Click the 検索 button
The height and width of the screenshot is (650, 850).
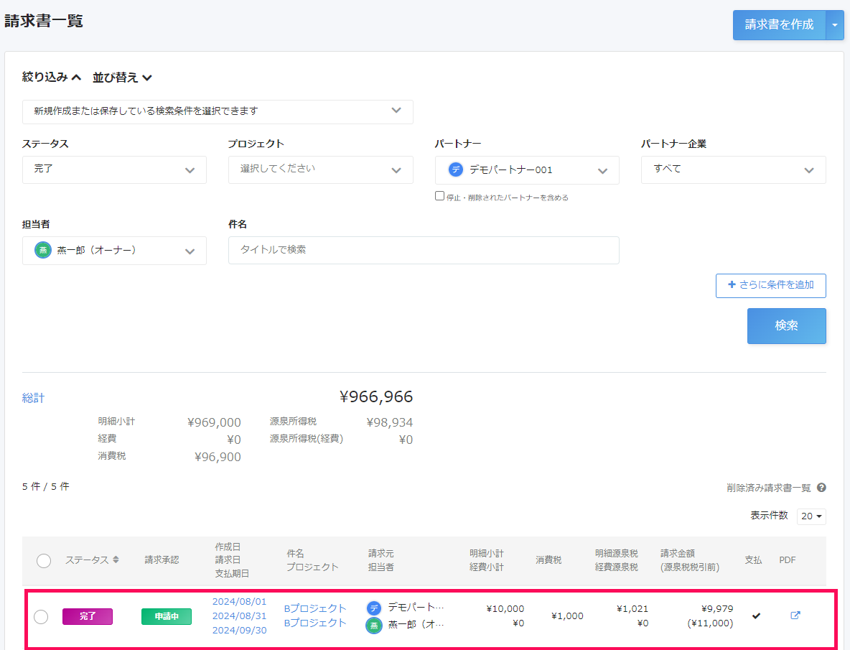click(x=786, y=326)
